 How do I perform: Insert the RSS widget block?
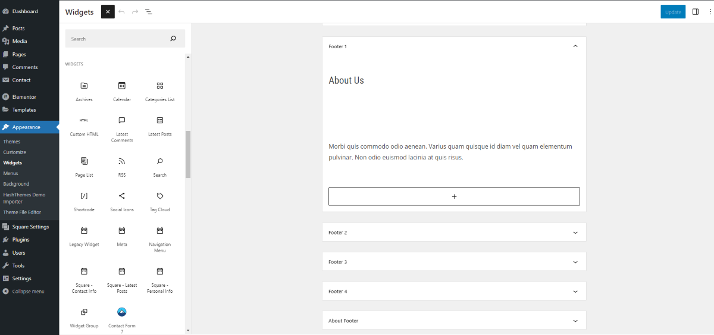122,167
